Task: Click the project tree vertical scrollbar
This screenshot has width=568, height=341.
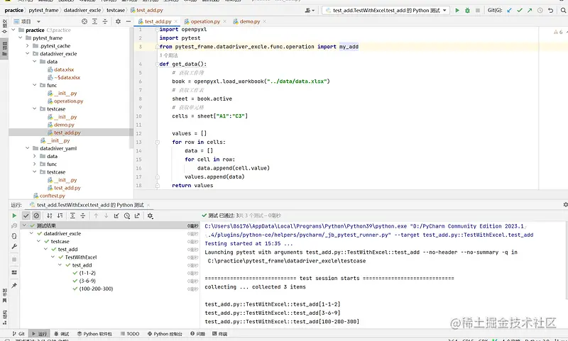Action: [x=131, y=86]
